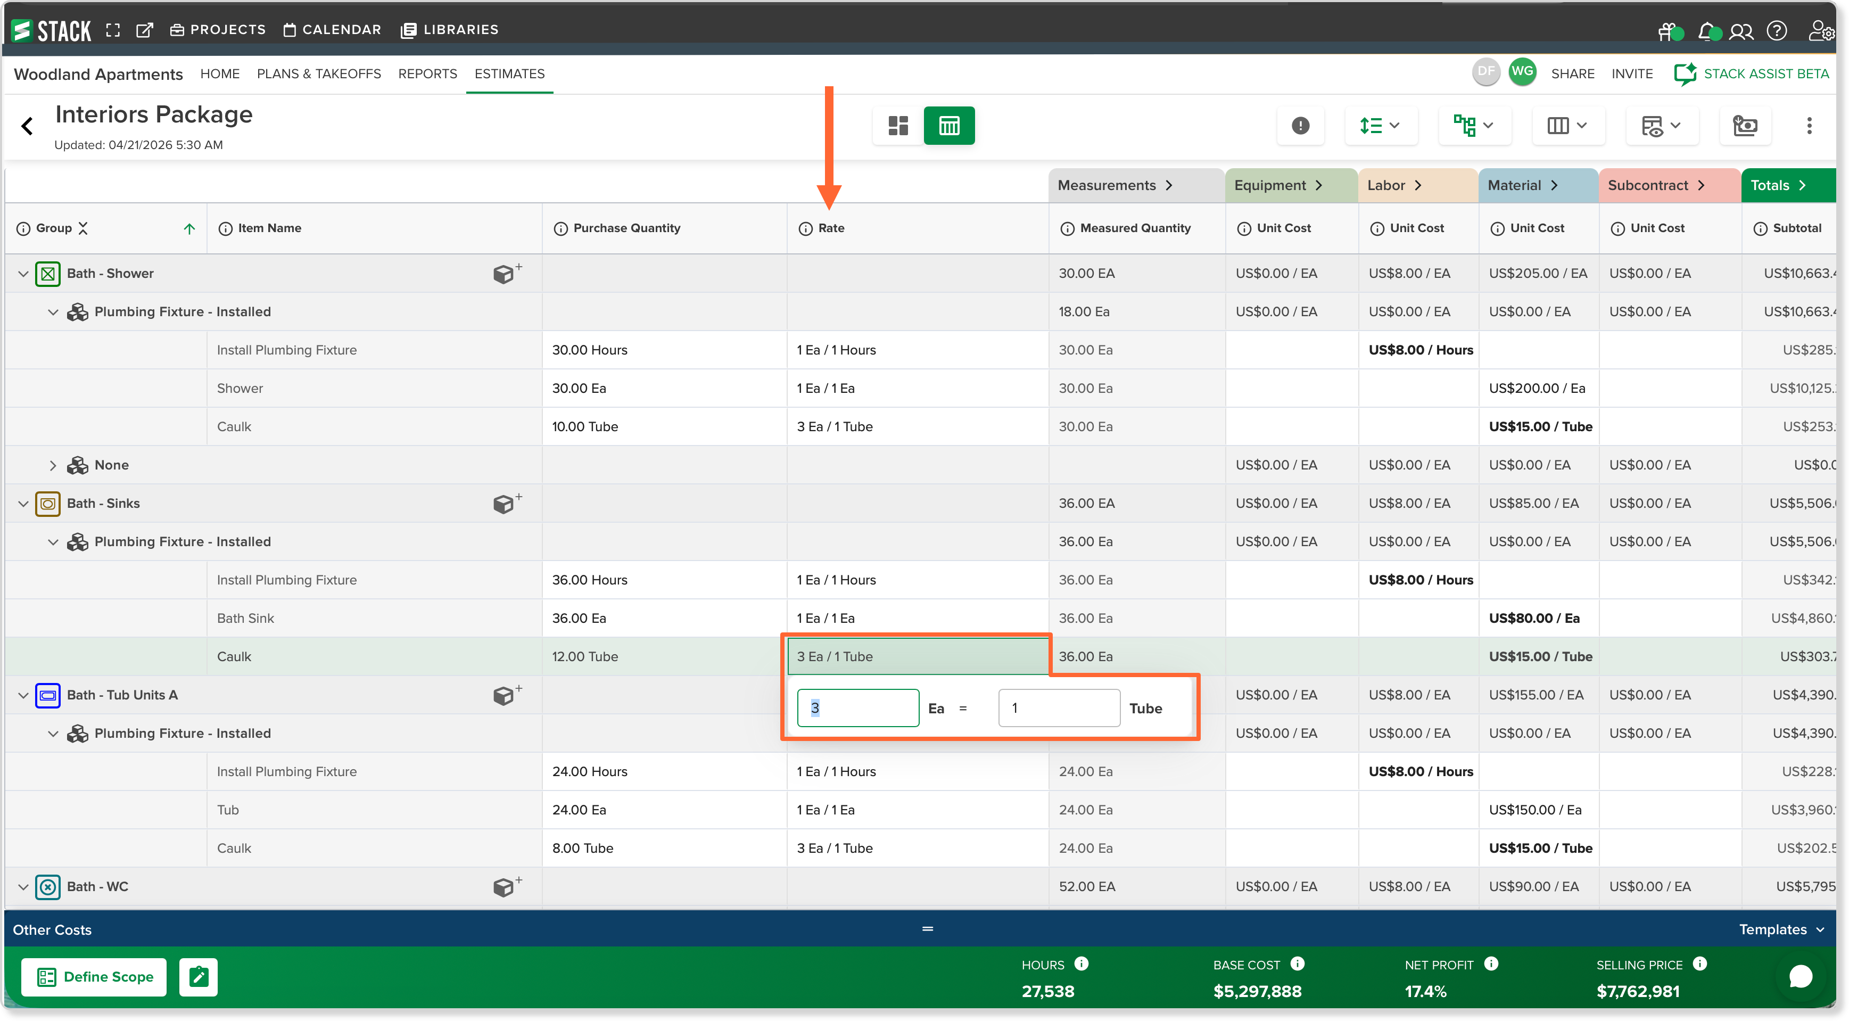1849x1021 pixels.
Task: Collapse the Bath - Sinks group
Action: tap(23, 504)
